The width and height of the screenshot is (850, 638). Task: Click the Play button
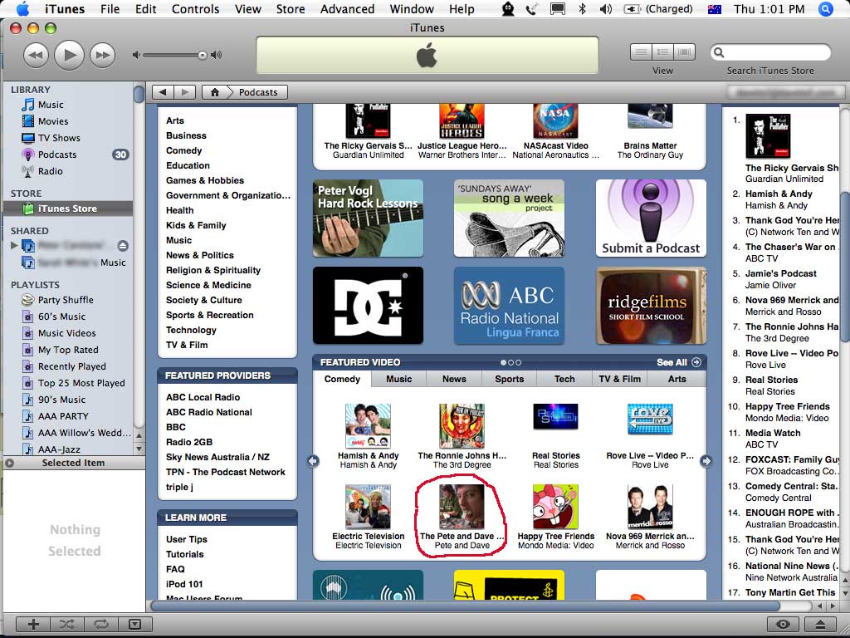click(x=70, y=55)
